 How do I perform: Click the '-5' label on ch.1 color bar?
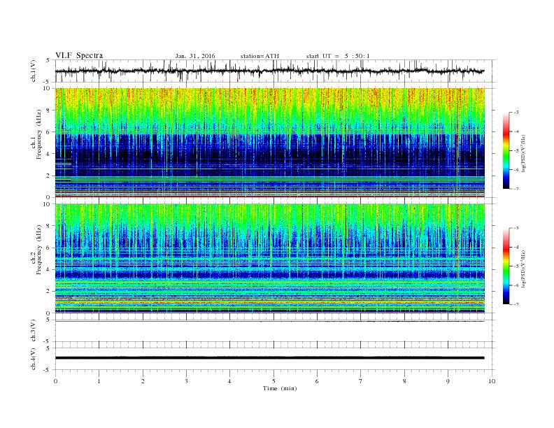(516, 150)
